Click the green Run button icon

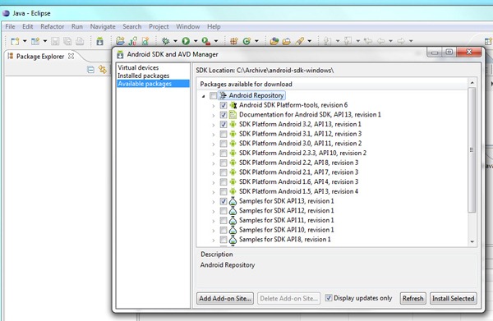click(x=186, y=41)
